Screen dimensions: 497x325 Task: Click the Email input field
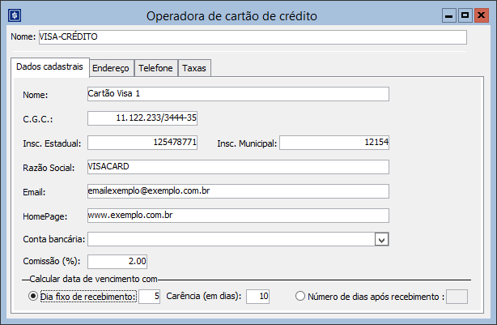pyautogui.click(x=238, y=191)
